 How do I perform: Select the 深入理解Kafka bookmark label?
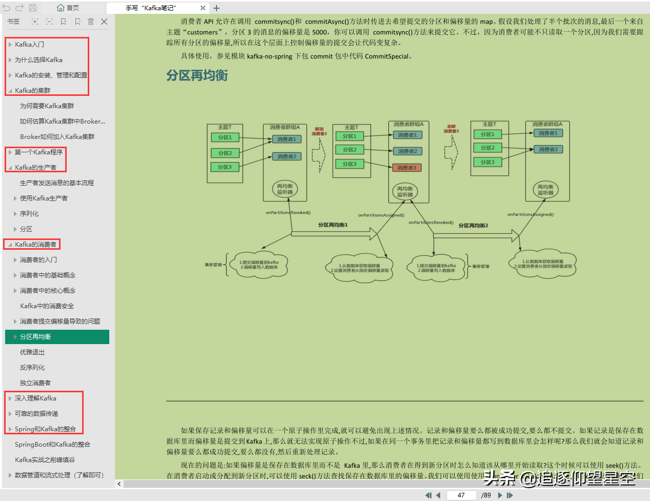coord(36,398)
